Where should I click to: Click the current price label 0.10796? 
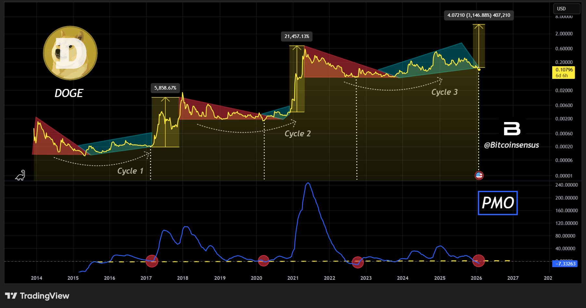[564, 72]
